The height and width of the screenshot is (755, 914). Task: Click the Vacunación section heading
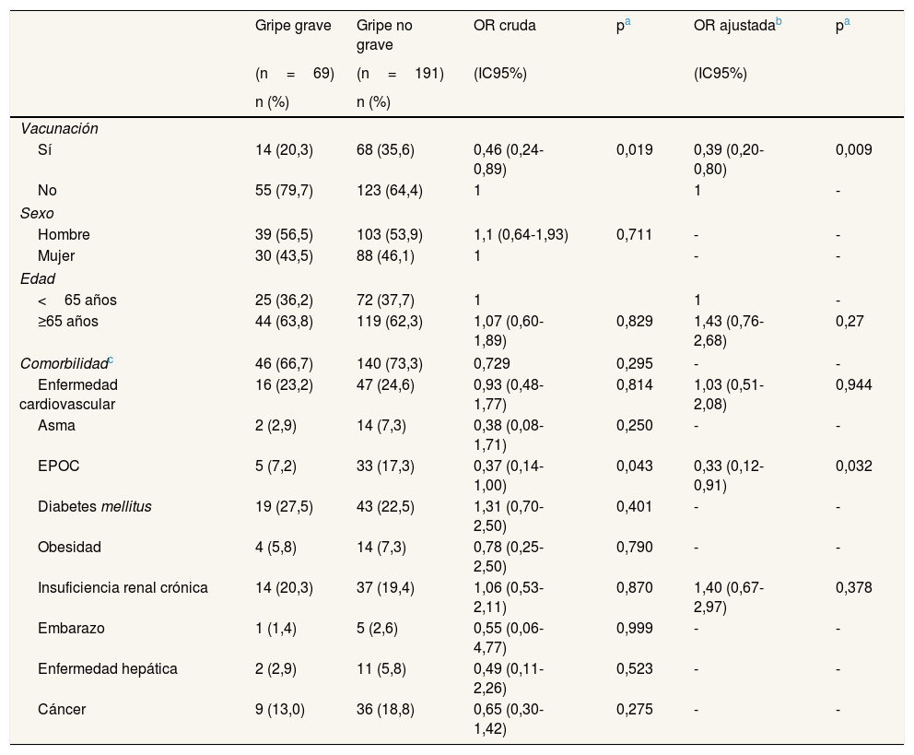coord(59,129)
